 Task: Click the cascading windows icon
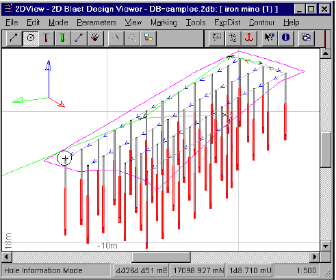[306, 38]
